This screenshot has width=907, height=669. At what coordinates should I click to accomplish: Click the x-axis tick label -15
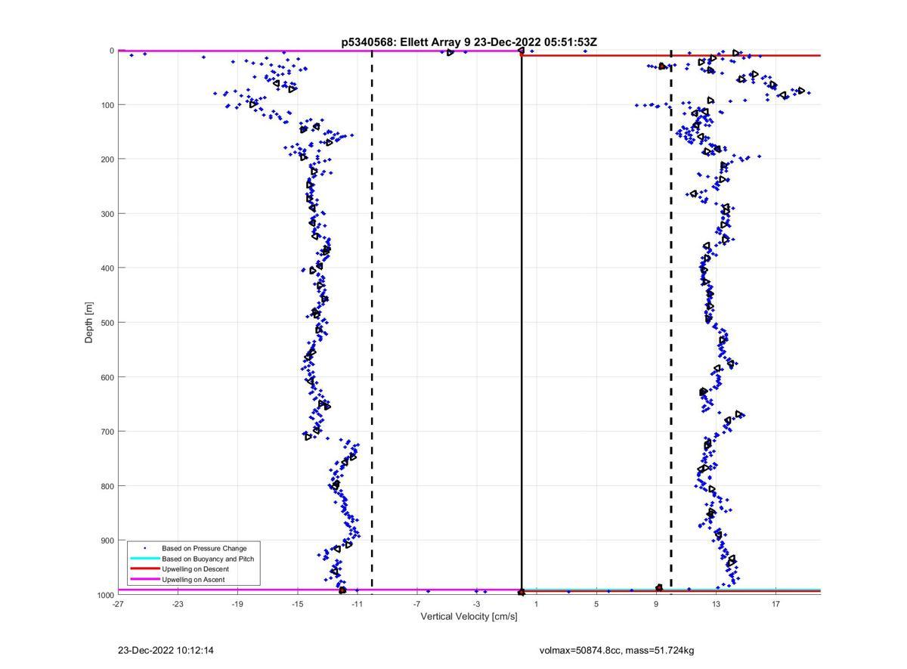(x=297, y=604)
